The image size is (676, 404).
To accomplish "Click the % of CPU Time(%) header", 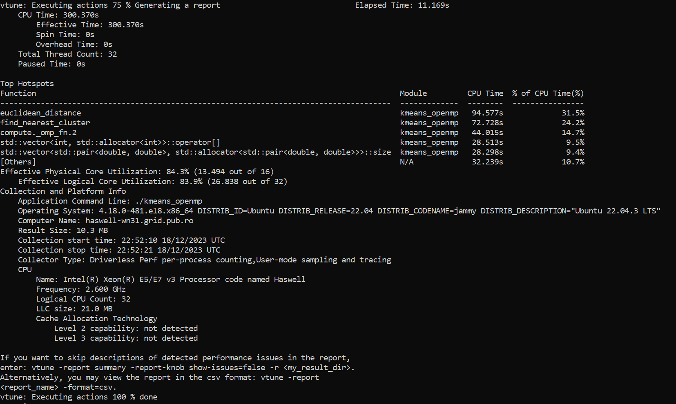I will [548, 93].
